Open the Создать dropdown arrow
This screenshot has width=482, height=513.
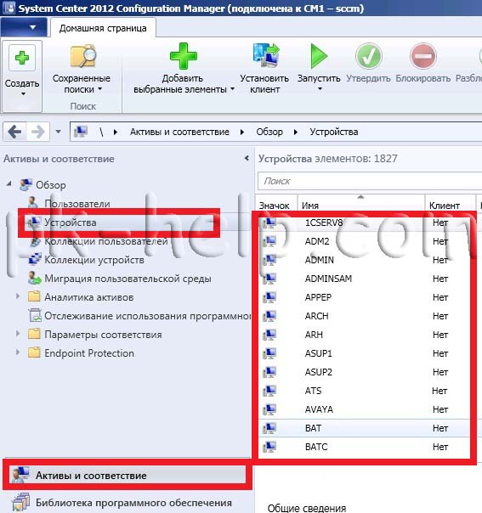coord(23,94)
